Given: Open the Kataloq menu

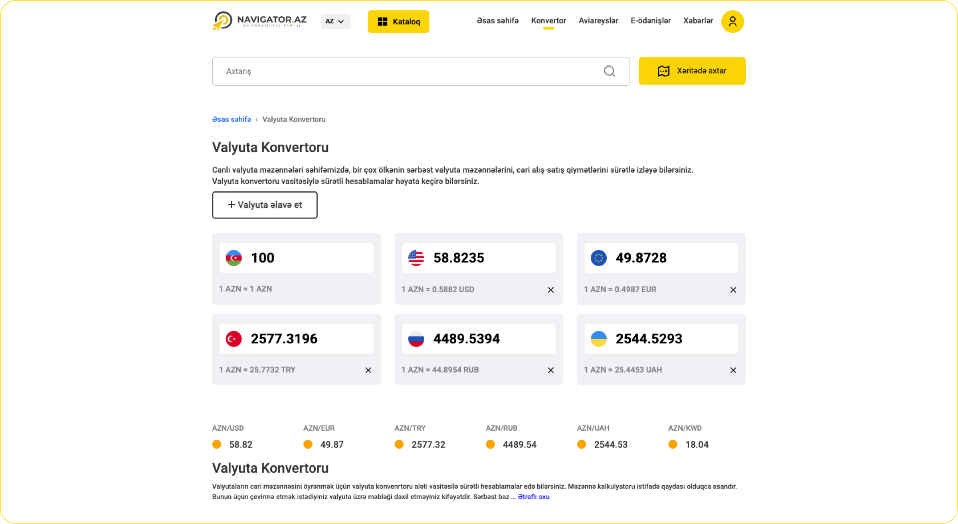Looking at the screenshot, I should (398, 22).
